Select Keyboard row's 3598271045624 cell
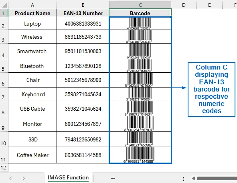Screen dimensions: 237x183 coord(83,94)
